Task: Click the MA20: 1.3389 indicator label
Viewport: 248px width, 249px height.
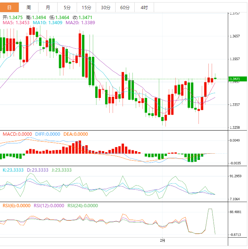Action: 80,23
